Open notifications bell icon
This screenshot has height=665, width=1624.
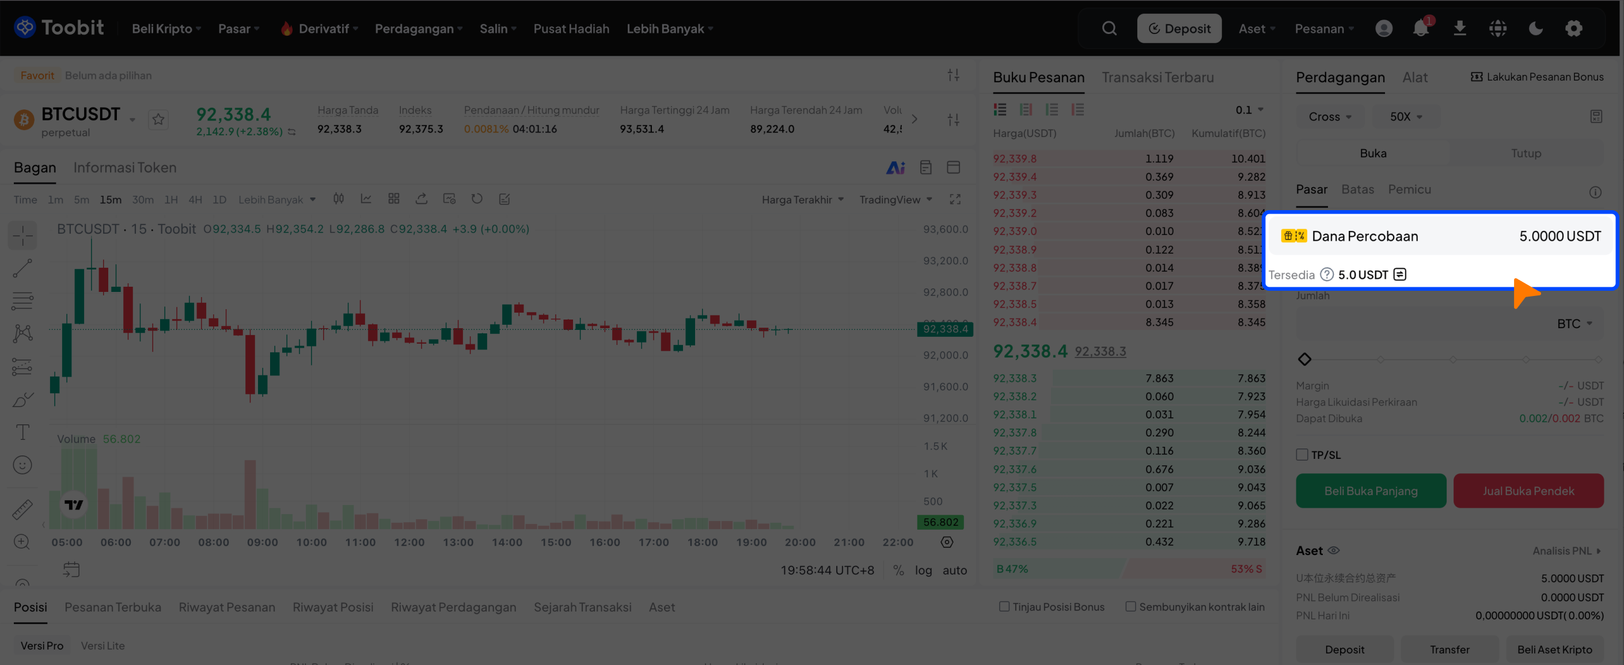tap(1420, 28)
